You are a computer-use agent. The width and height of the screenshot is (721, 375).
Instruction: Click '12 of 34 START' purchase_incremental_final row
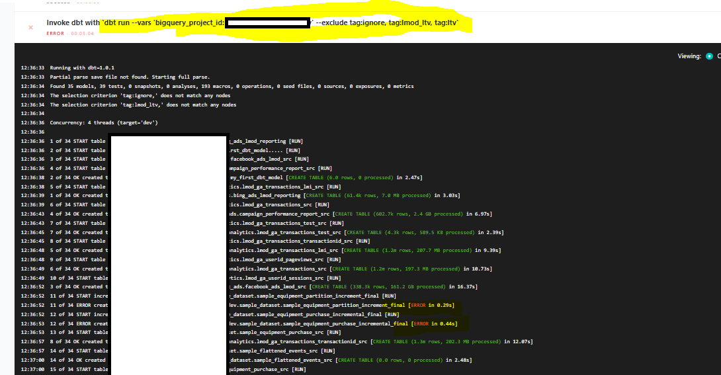point(210,314)
